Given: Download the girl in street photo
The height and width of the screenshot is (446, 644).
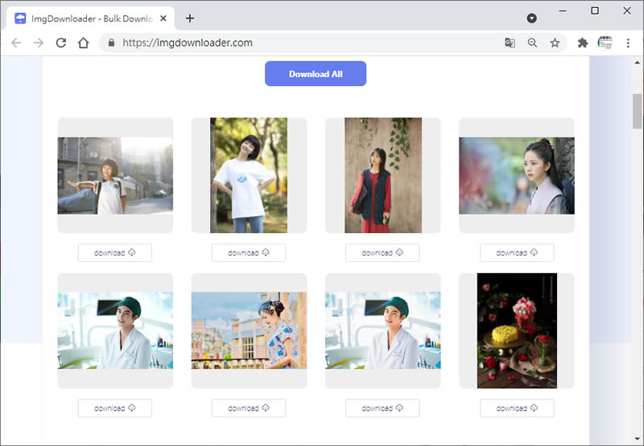Looking at the screenshot, I should coord(115,252).
